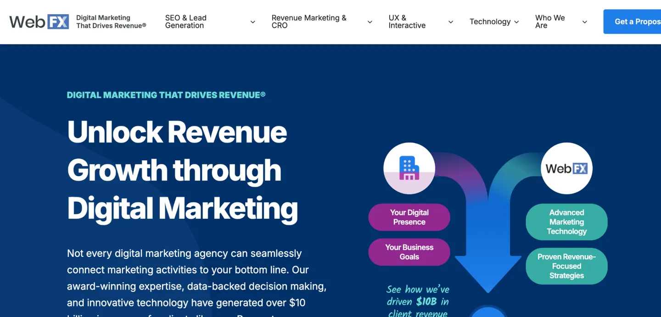This screenshot has height=317, width=661.
Task: Open the UX & Interactive menu
Action: (407, 22)
